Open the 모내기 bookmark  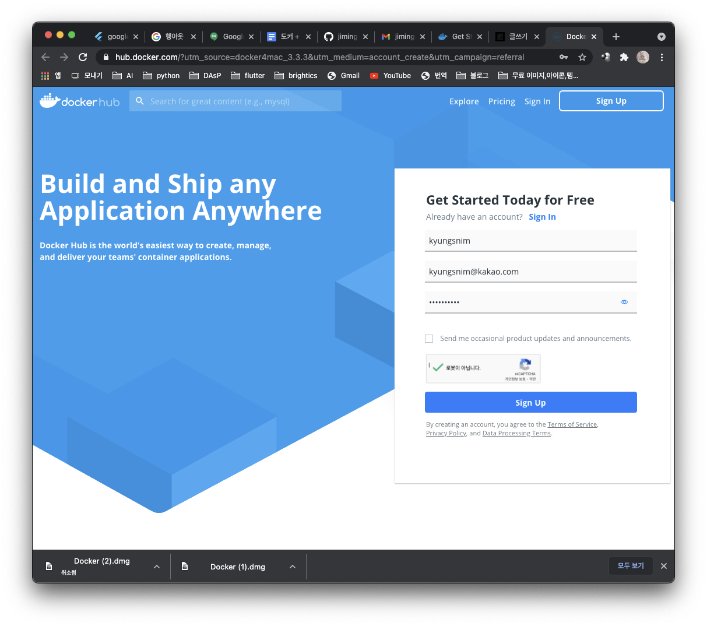[87, 76]
